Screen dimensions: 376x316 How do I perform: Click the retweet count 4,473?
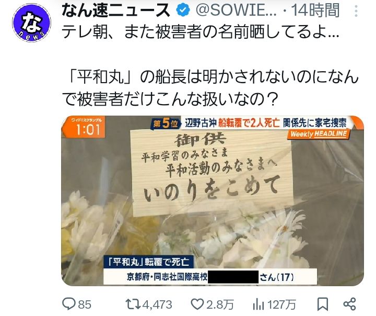[157, 304]
